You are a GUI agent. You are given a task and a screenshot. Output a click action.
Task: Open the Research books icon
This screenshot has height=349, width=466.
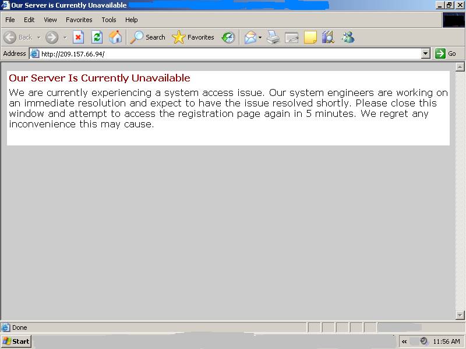click(328, 37)
